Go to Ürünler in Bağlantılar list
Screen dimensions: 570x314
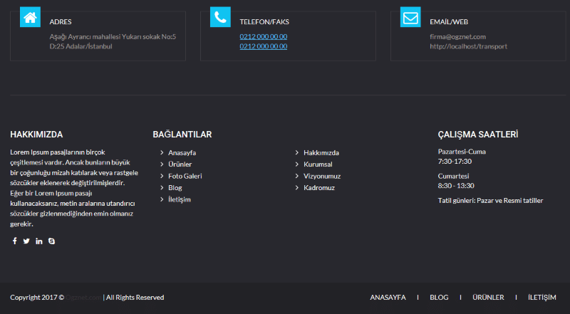[x=180, y=164]
